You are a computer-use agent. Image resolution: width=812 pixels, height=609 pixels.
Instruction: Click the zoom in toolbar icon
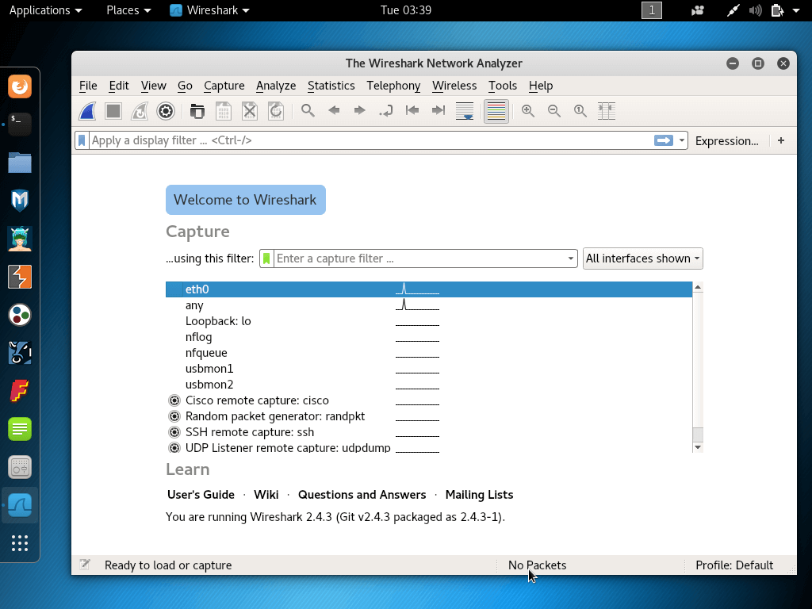(x=528, y=111)
